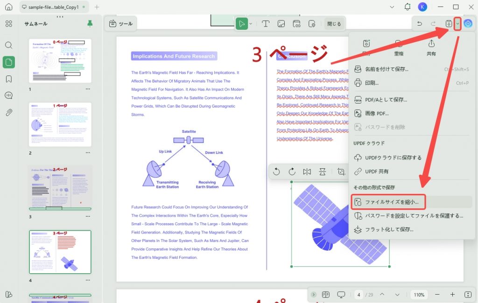The image size is (478, 303).
Task: Rotate the image clockwise
Action: tap(292, 172)
